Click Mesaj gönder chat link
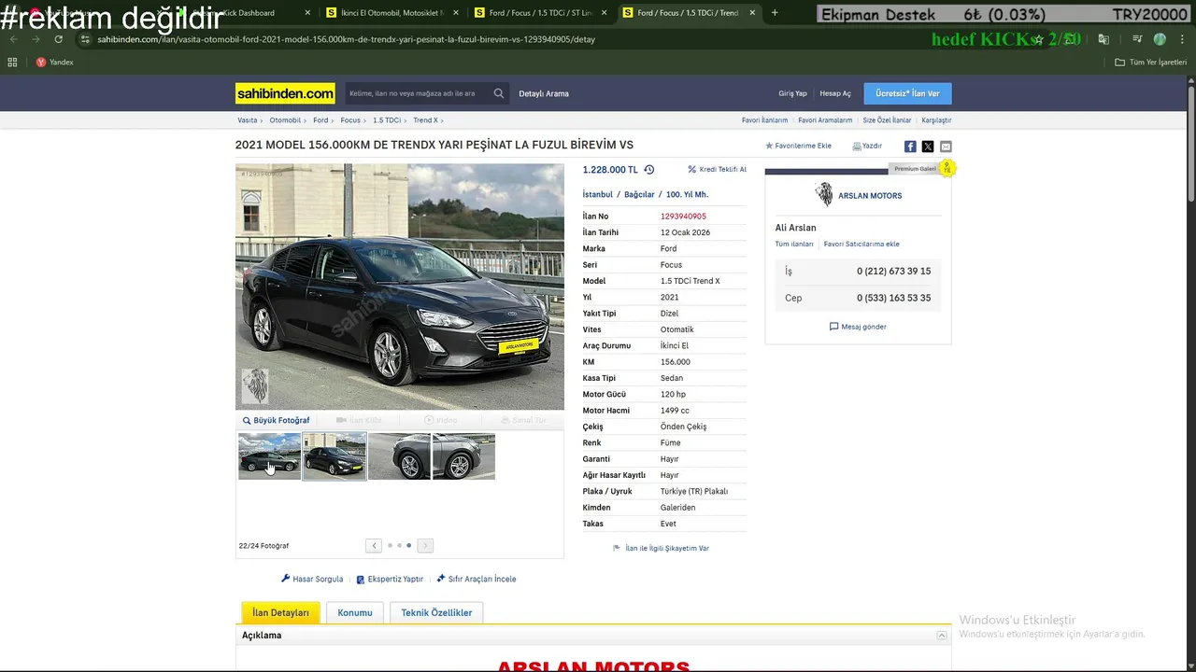 pos(858,327)
